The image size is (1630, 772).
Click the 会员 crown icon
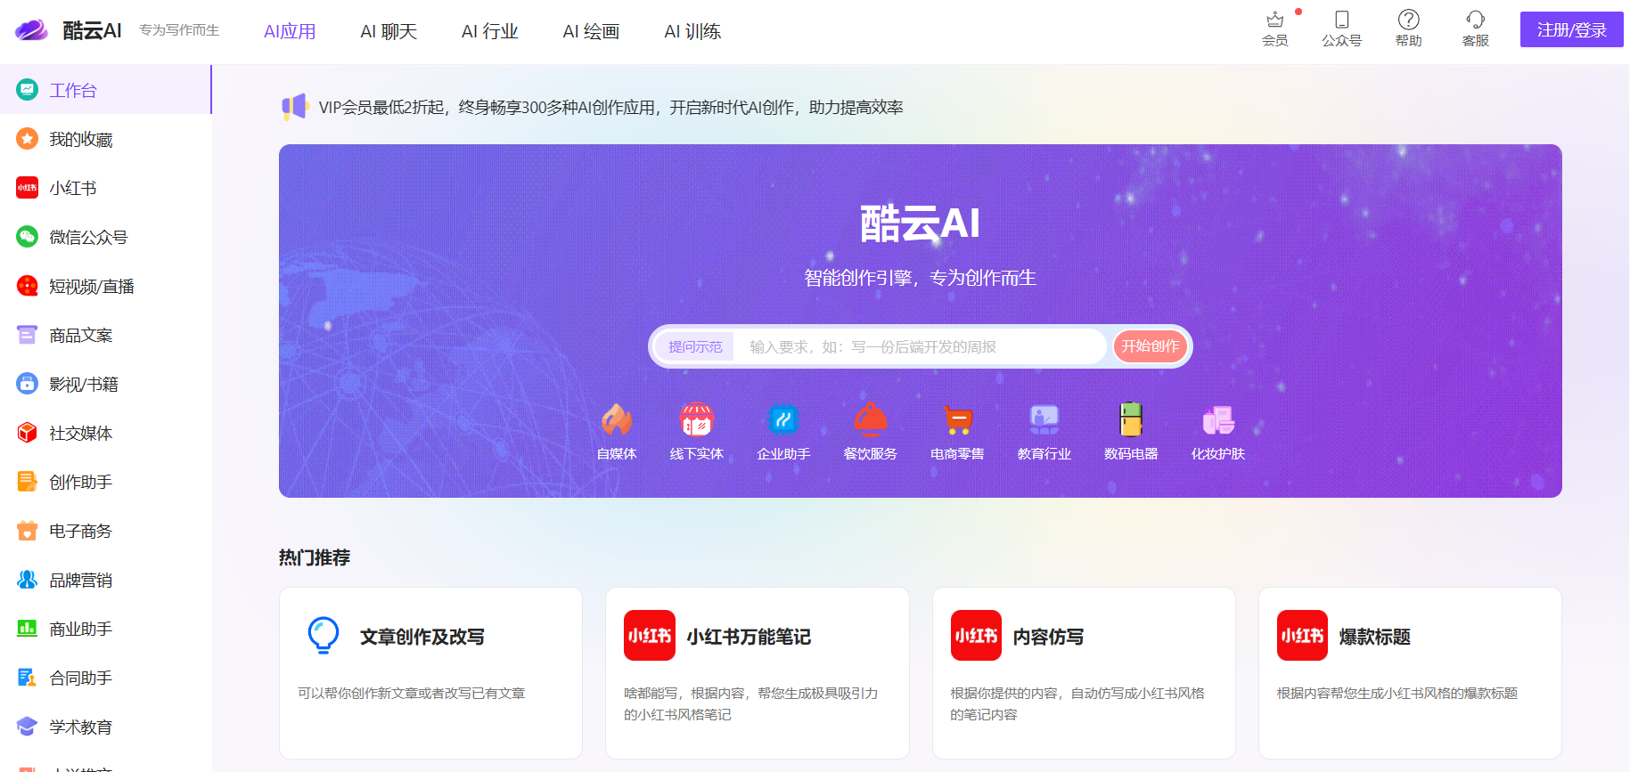pos(1274,20)
